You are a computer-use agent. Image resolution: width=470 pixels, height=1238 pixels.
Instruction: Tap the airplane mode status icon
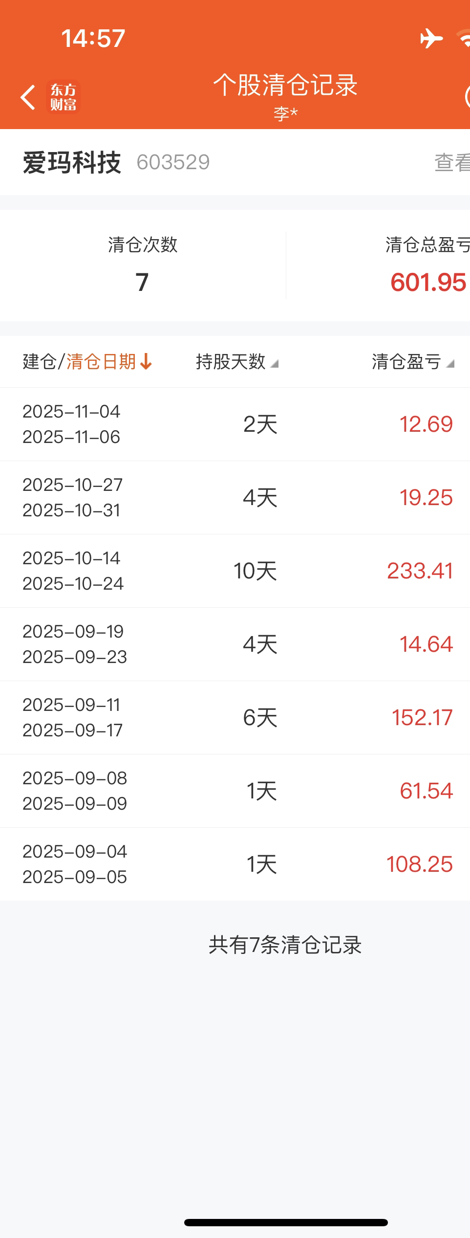pos(431,38)
